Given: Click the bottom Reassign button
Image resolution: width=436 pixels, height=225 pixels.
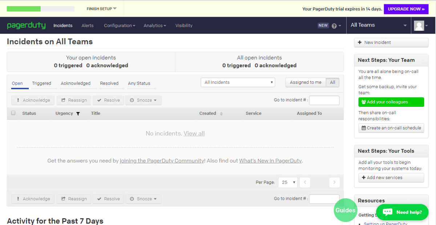Looking at the screenshot, I should 74,199.
